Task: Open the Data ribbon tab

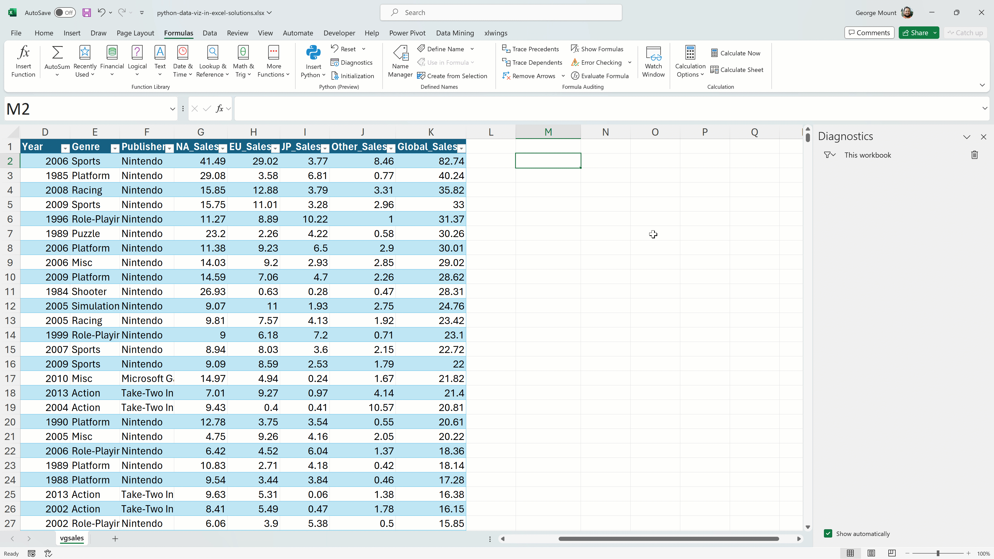Action: (209, 33)
